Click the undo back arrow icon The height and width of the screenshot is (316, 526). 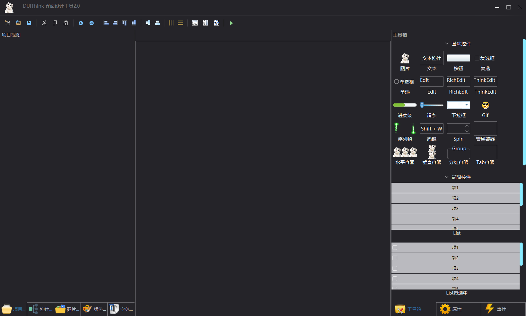point(81,23)
